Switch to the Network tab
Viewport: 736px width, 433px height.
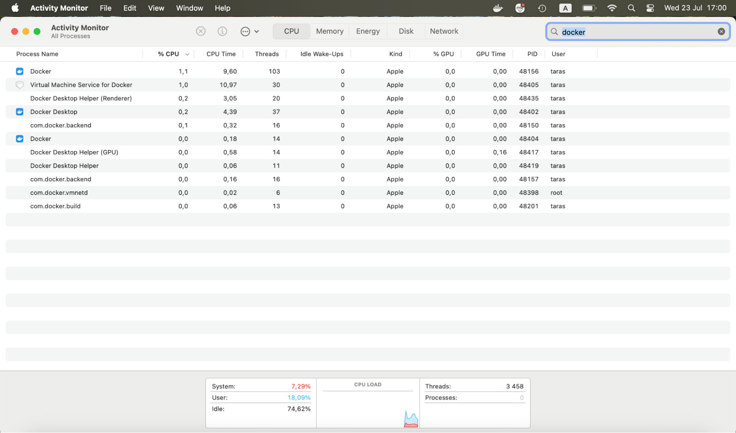click(x=444, y=31)
